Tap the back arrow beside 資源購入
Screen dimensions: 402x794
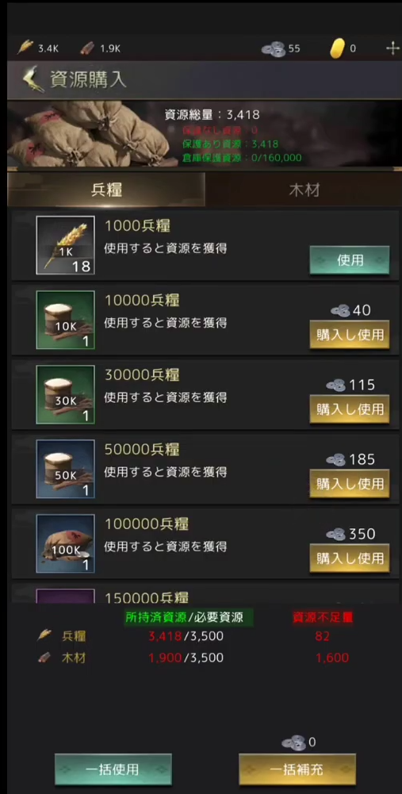[x=33, y=80]
